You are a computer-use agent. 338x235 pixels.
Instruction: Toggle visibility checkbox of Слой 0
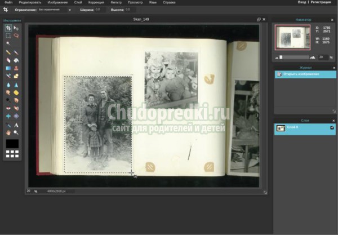[332, 127]
